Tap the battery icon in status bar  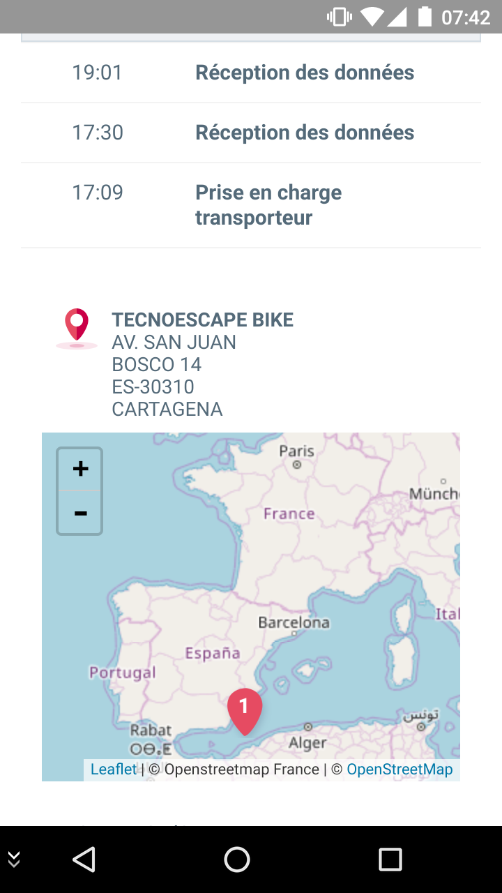tap(425, 16)
